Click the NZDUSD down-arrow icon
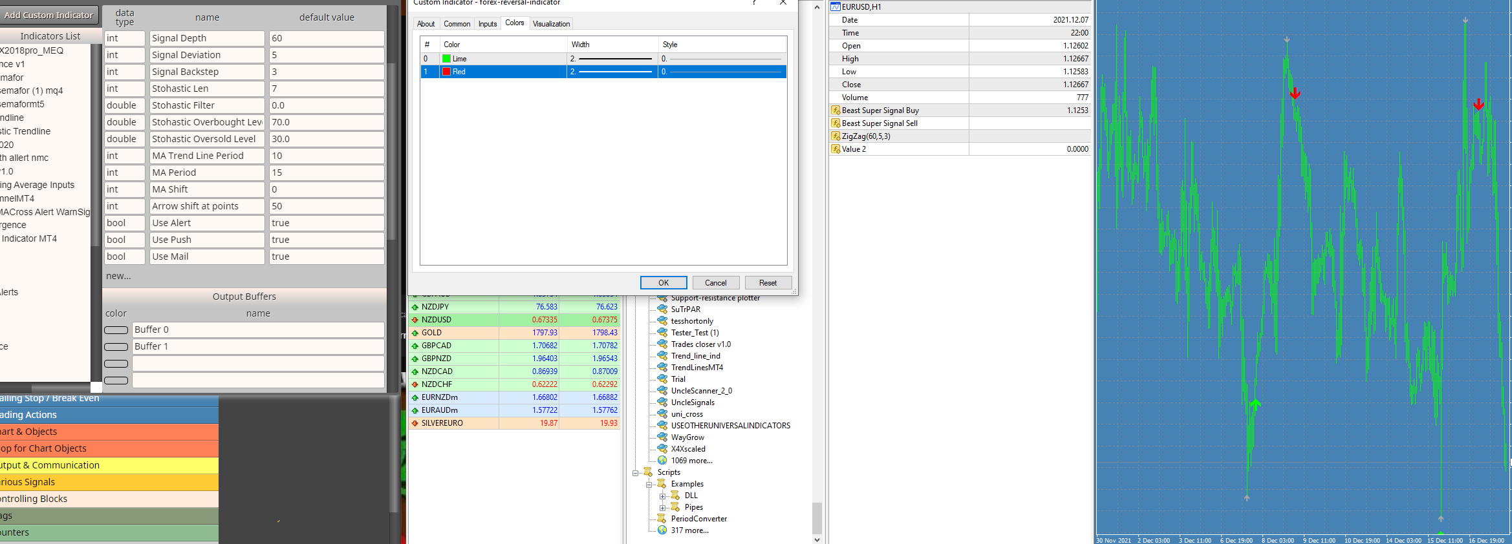 tap(415, 320)
